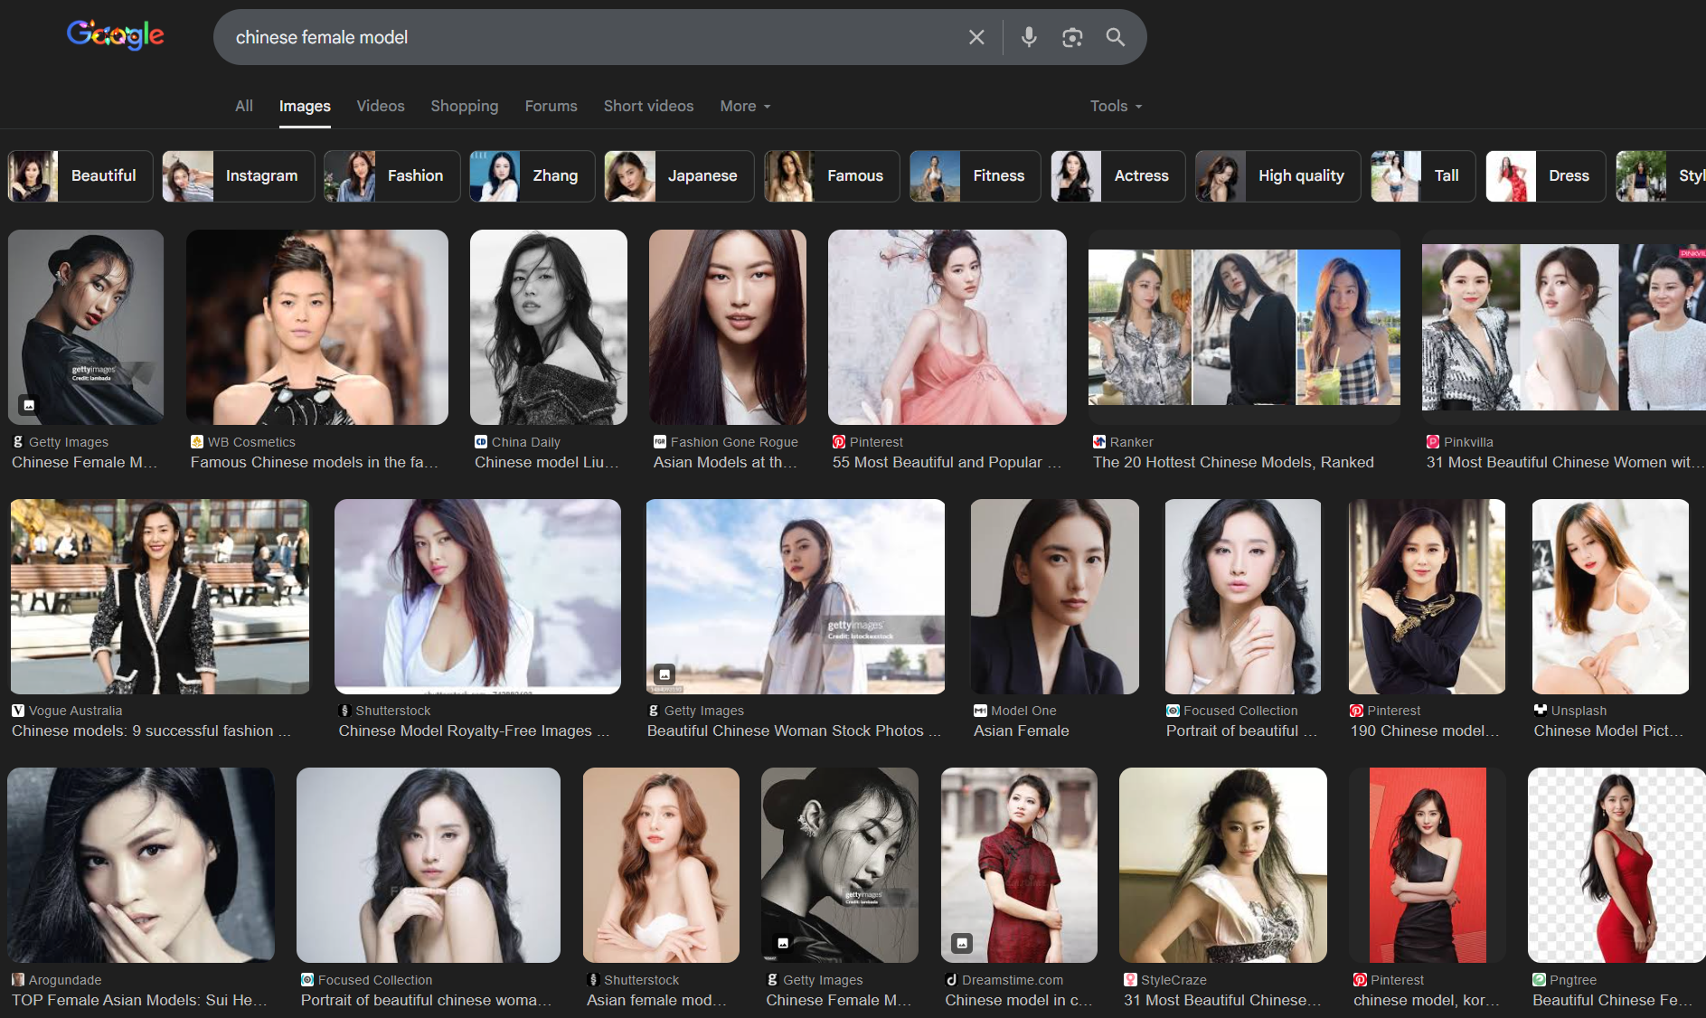
Task: Open 'TOP Female Asian Models: Sui He…' link
Action: click(x=139, y=1000)
